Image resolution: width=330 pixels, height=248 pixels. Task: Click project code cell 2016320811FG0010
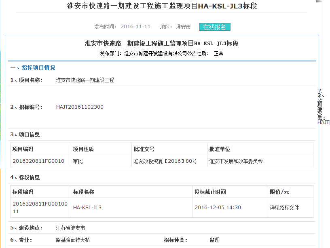38,161
